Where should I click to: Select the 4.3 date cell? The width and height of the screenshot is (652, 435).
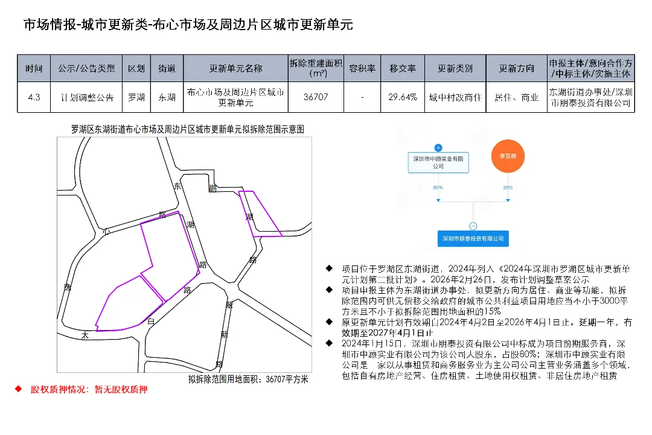point(34,97)
